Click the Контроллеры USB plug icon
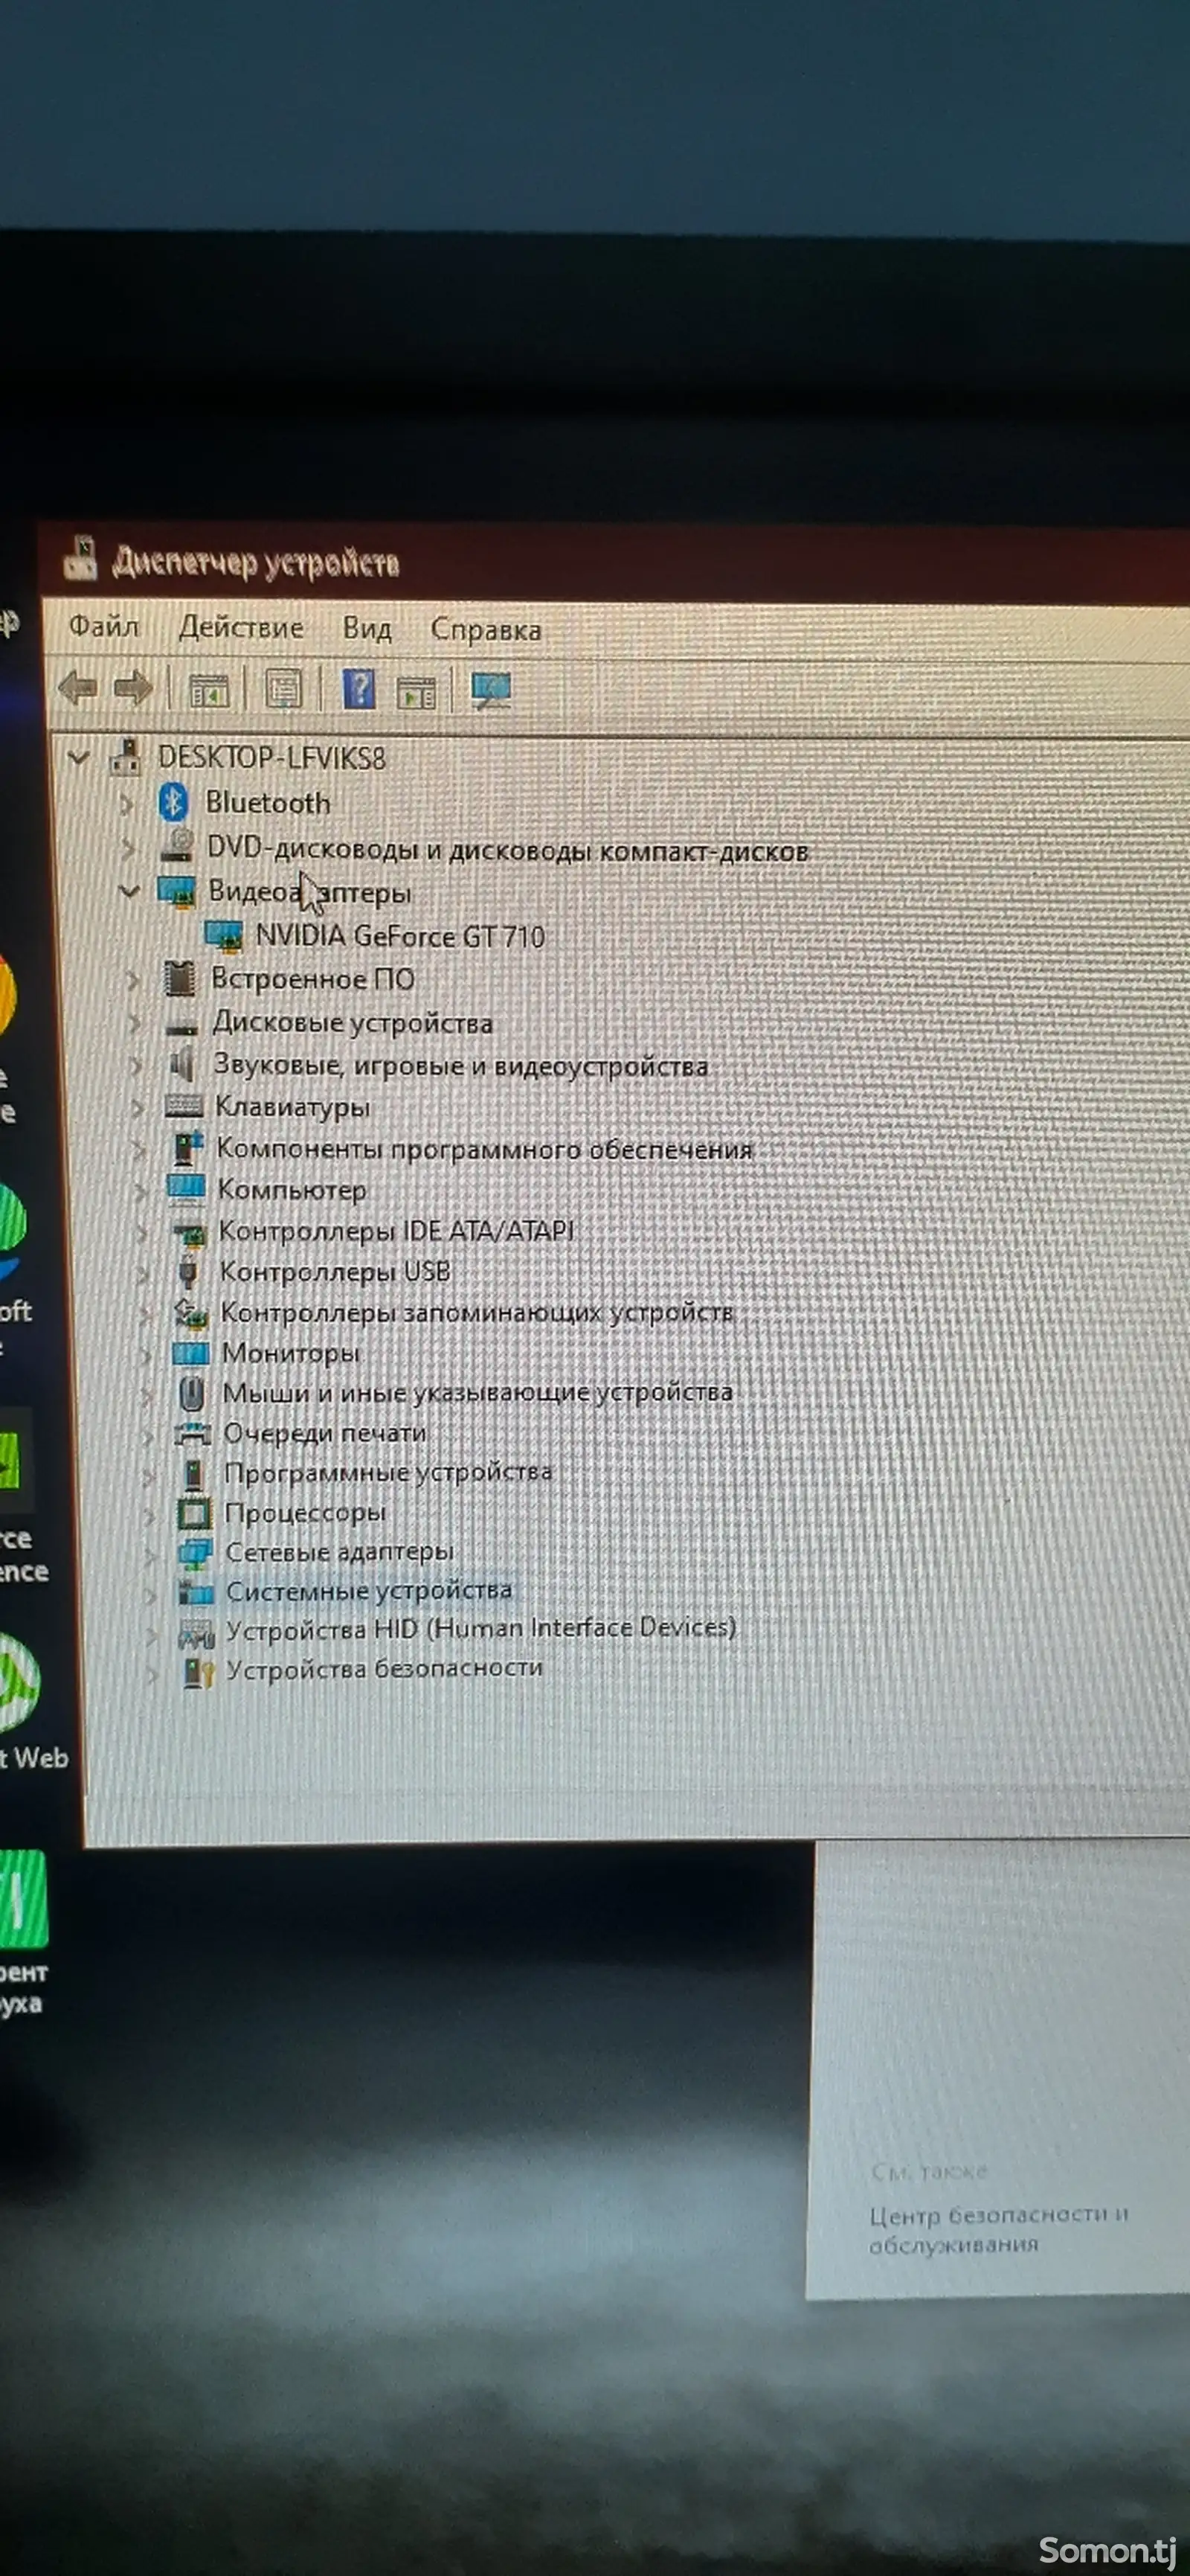1190x2576 pixels. coord(188,1271)
